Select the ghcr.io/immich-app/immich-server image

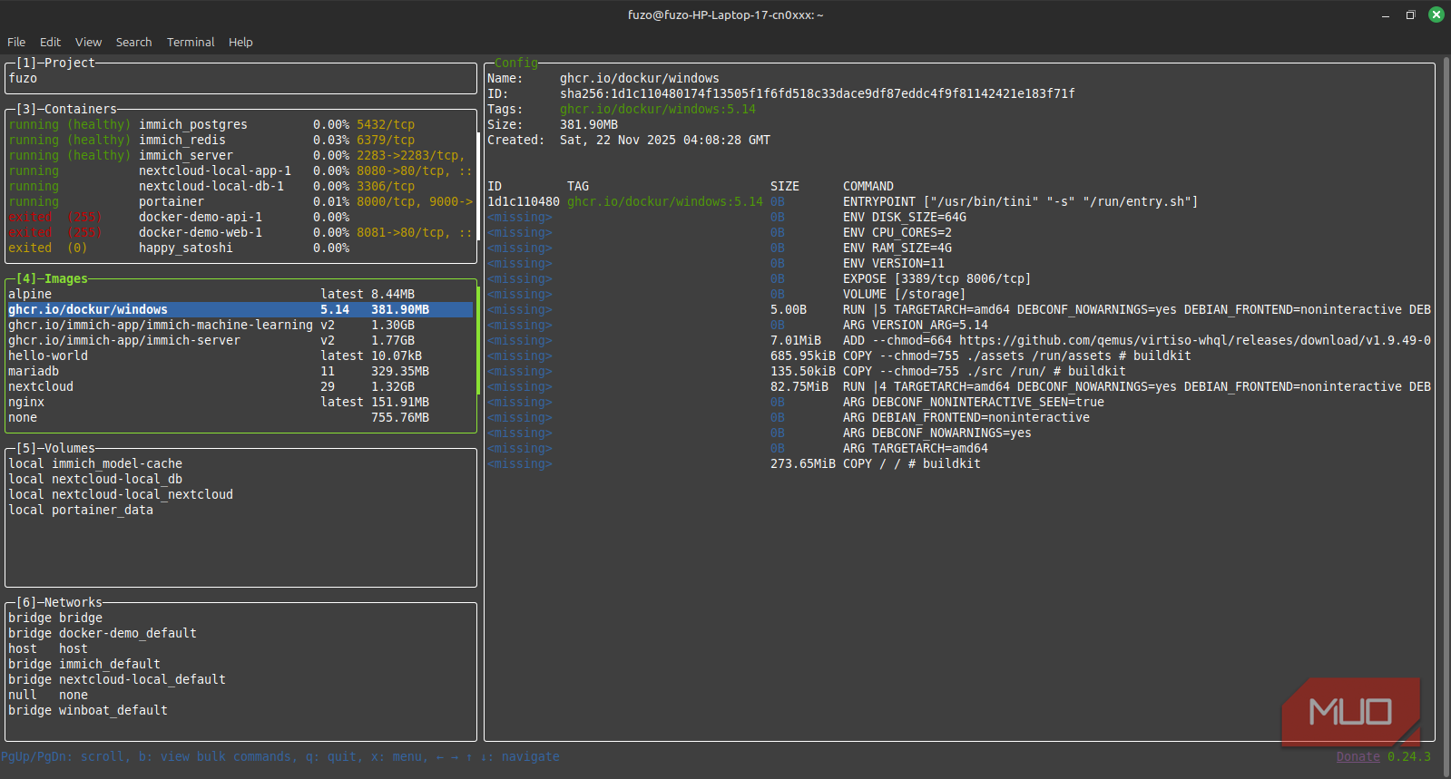pyautogui.click(x=240, y=340)
